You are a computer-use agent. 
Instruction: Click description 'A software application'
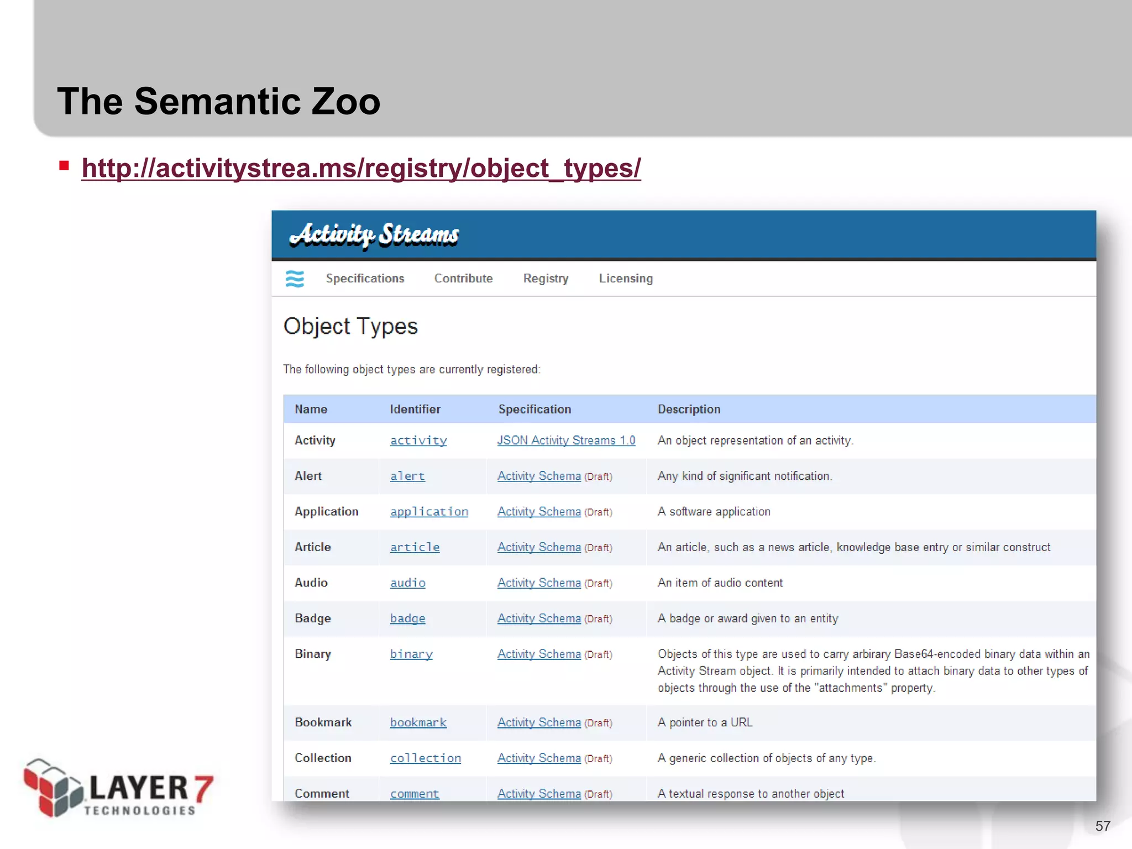[714, 512]
